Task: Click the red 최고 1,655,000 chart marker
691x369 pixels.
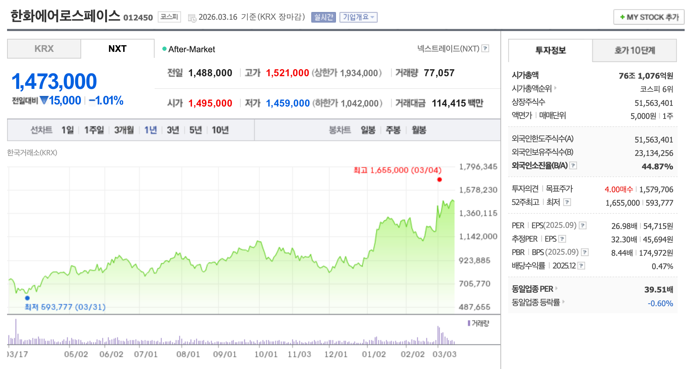Action: 439,180
